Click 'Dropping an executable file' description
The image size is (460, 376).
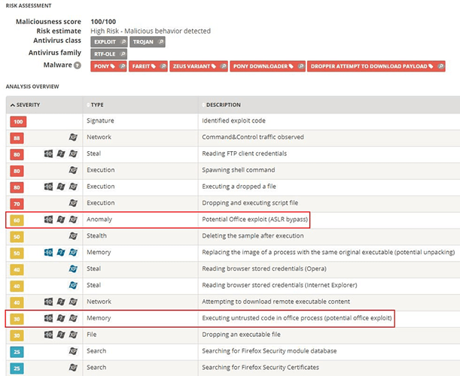[x=241, y=335]
